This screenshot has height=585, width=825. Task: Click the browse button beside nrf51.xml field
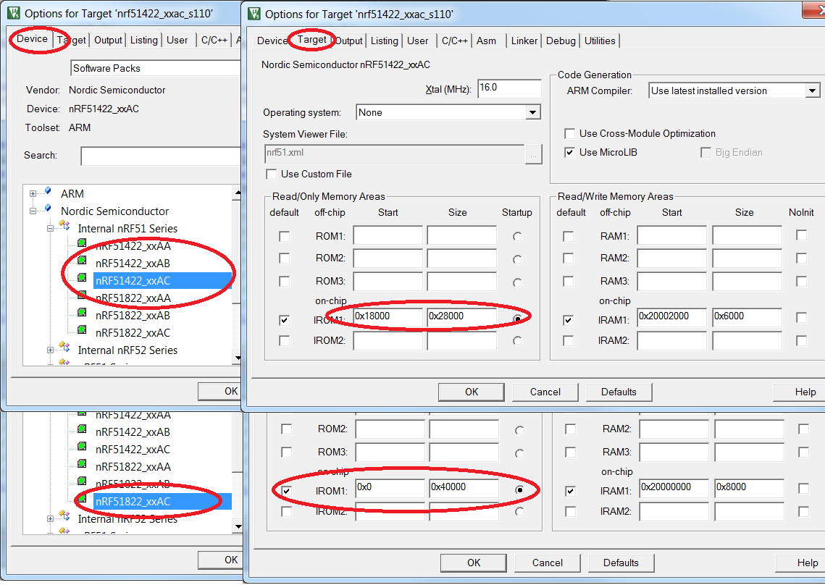[x=534, y=155]
